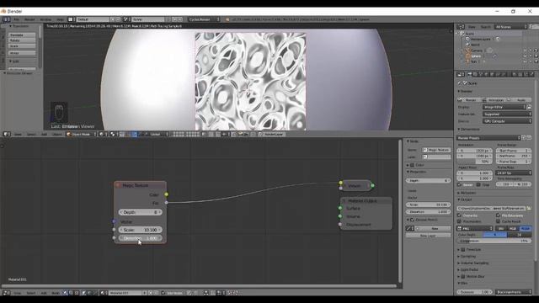
Task: Click the Animation render button
Action: coord(494,99)
